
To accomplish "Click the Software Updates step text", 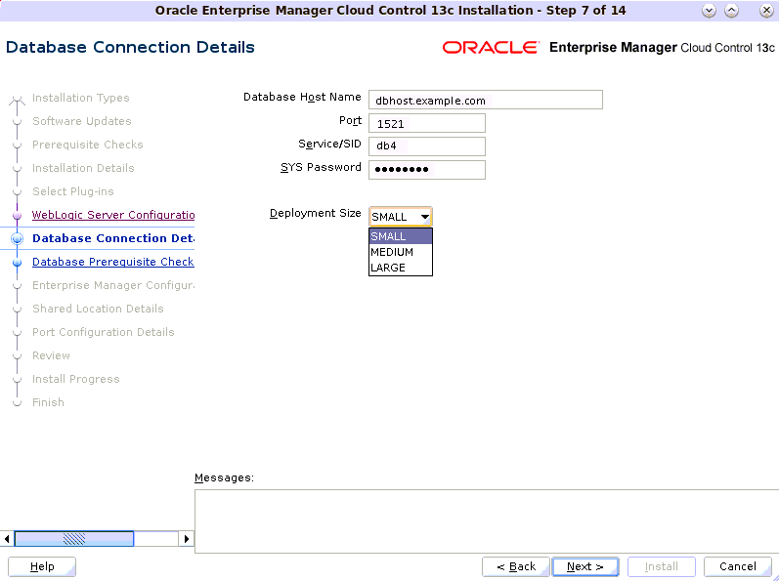I will (x=82, y=121).
